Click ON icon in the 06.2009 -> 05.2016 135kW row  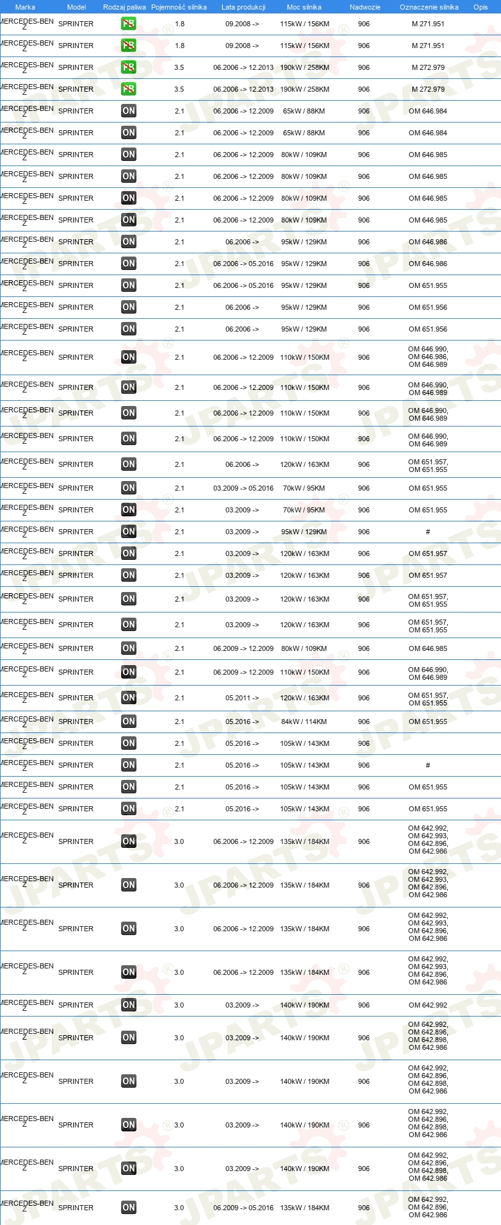(x=129, y=1208)
